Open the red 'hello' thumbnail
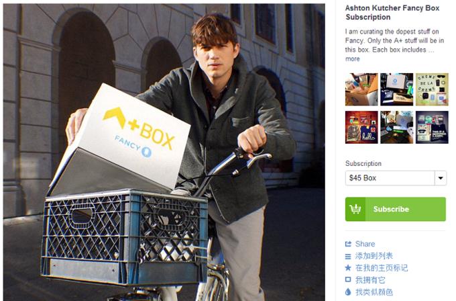Image resolution: width=456 pixels, height=301 pixels. click(x=361, y=128)
